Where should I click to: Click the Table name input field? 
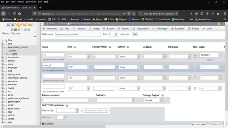(x=78, y=34)
